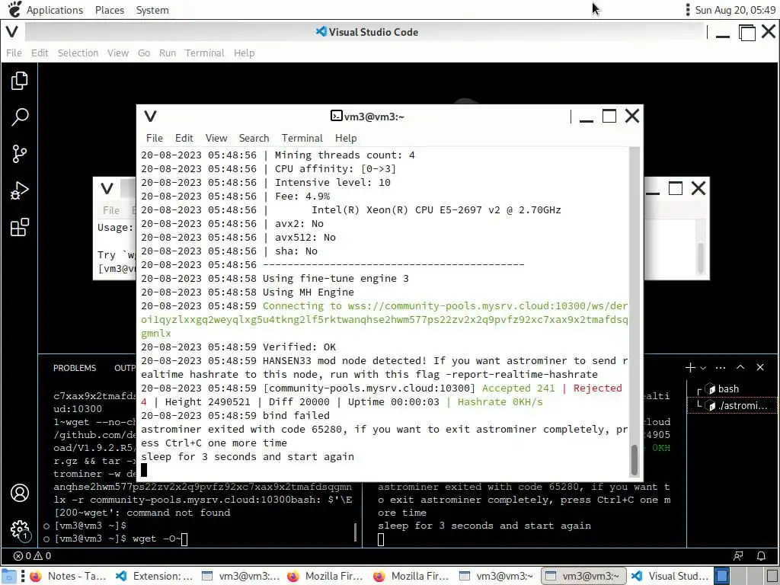Open the Explorer view in VS Code

click(x=19, y=81)
